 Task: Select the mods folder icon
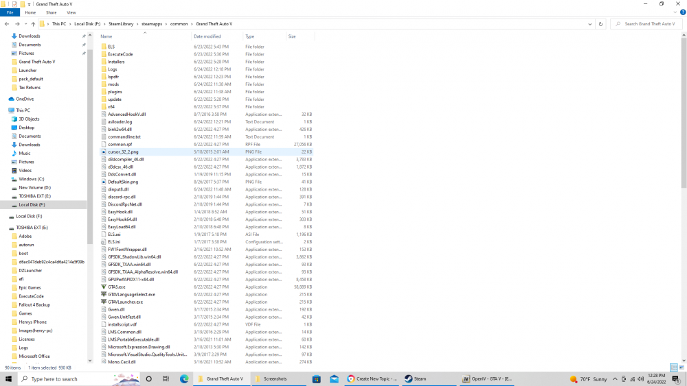pos(104,84)
